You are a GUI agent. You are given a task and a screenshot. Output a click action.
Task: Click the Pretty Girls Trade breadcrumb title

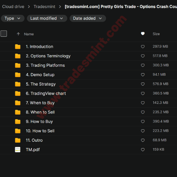(121, 7)
